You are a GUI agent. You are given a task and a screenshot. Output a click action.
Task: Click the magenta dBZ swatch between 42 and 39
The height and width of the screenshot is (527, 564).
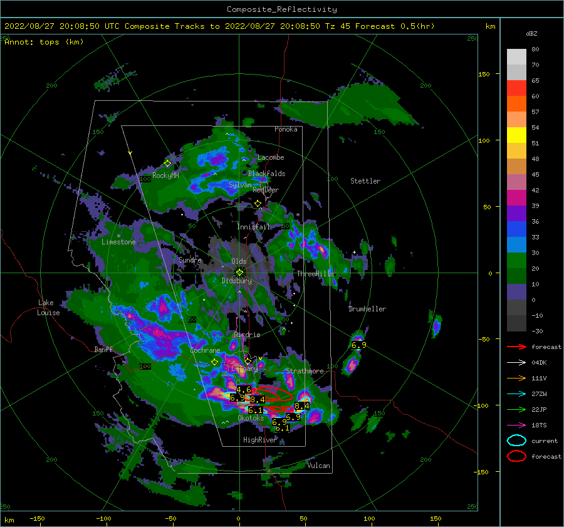[x=516, y=198]
